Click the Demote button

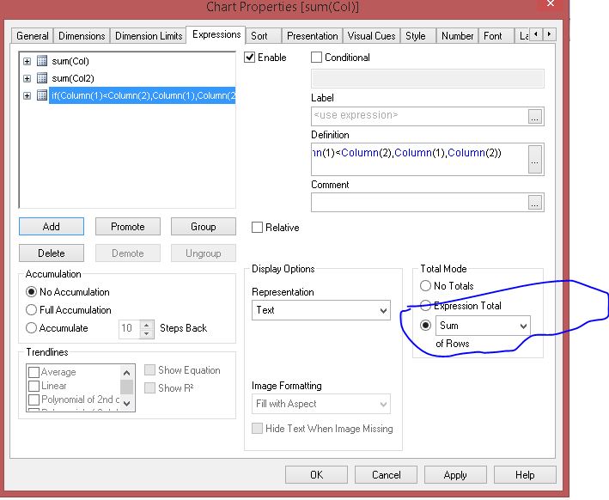(128, 253)
